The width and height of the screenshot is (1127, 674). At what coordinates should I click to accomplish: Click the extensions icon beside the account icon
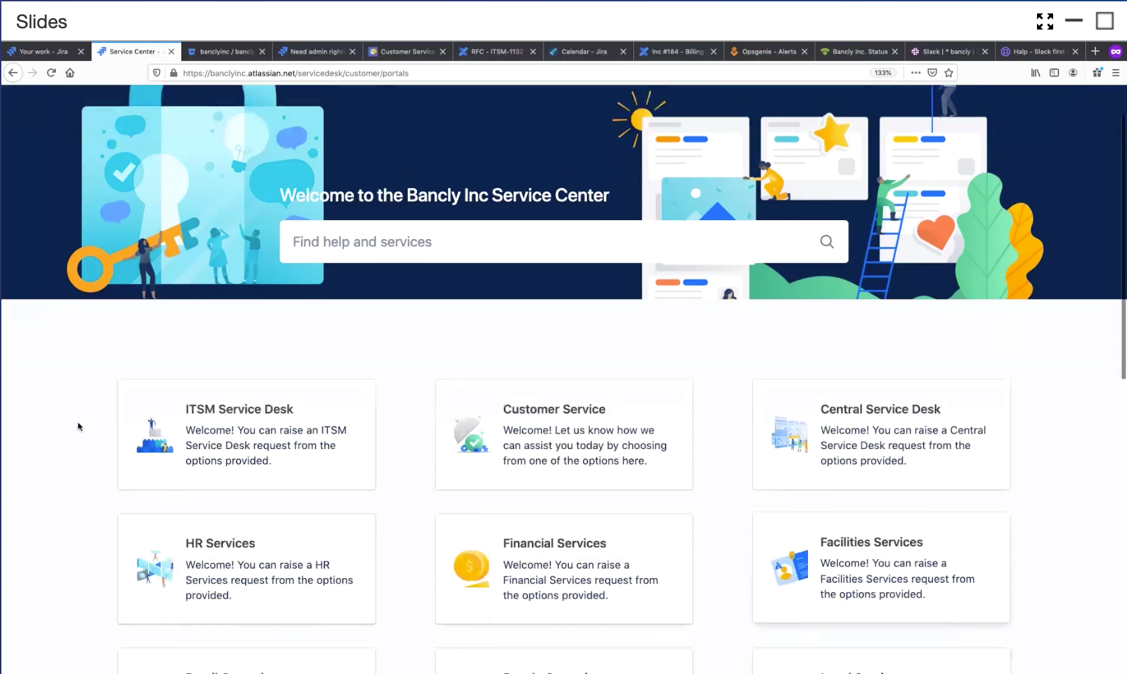point(1097,73)
